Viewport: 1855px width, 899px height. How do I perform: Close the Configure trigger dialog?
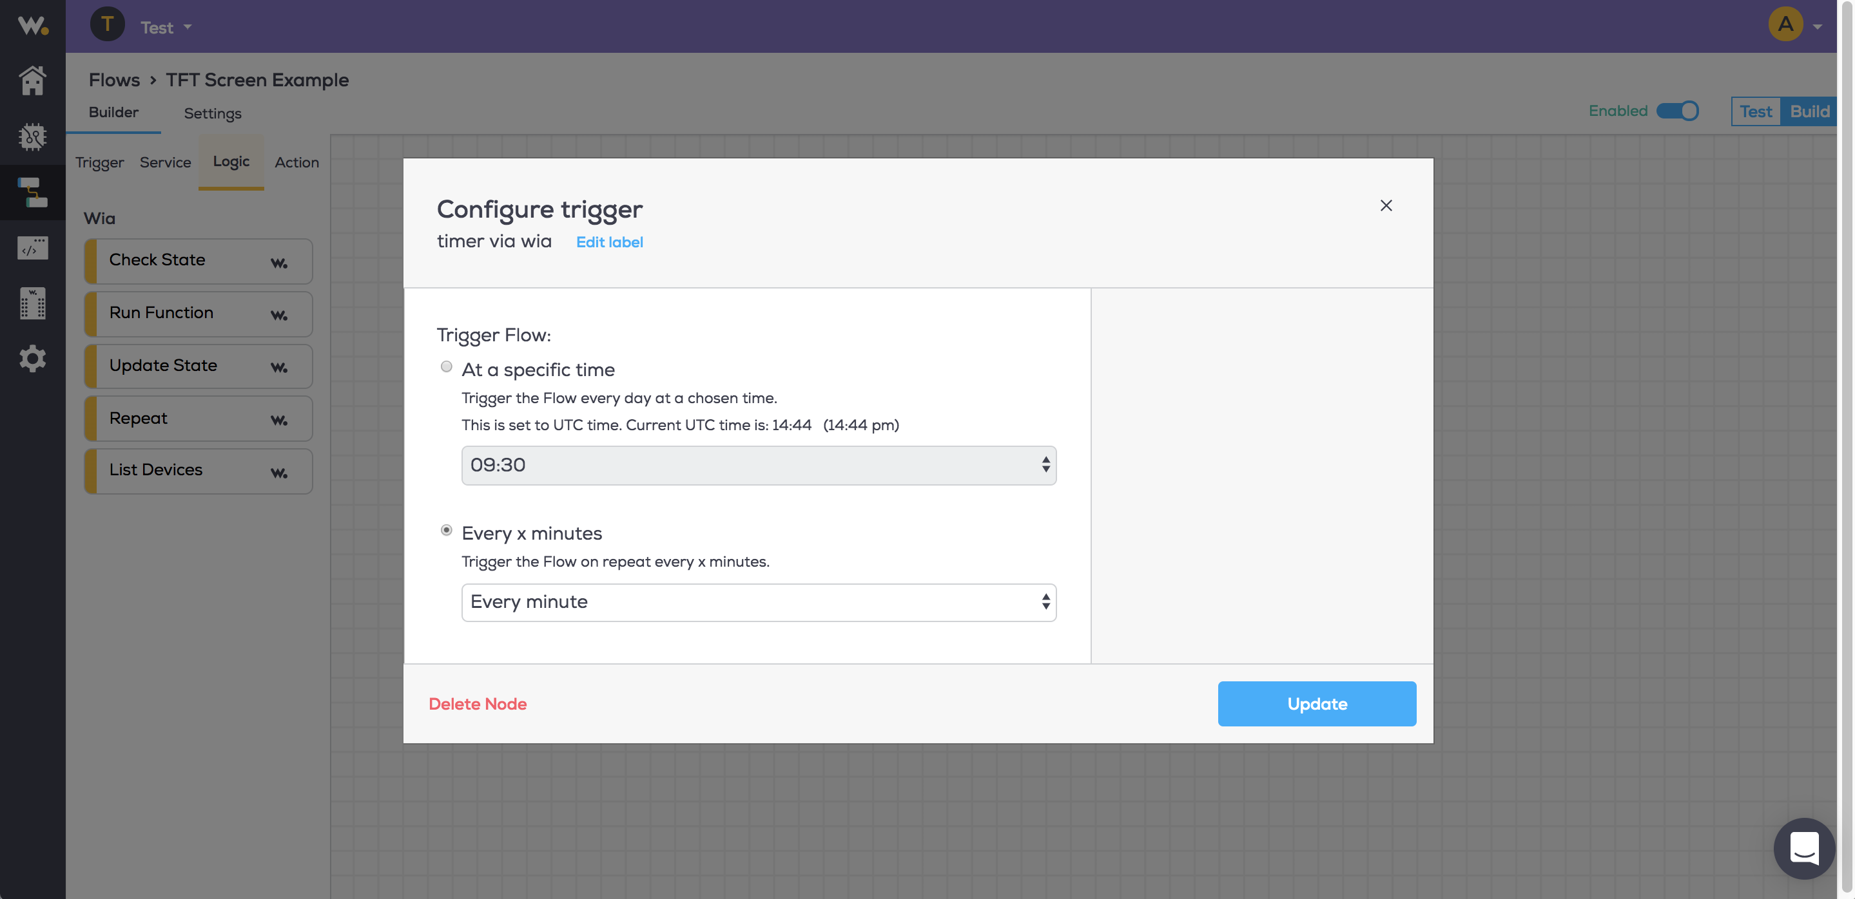coord(1386,205)
